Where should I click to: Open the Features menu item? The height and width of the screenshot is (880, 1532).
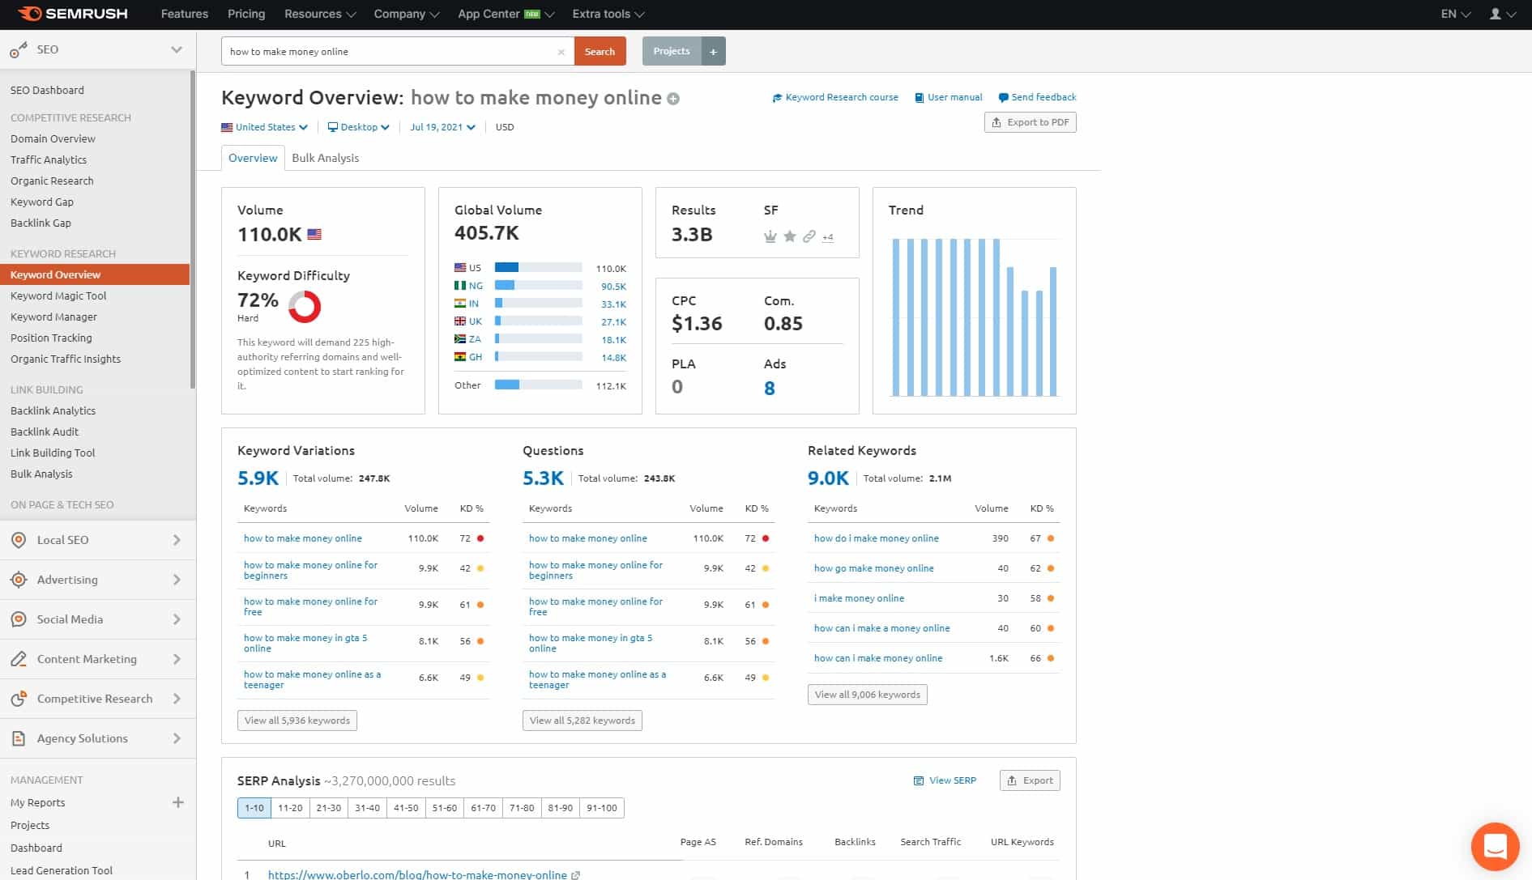coord(185,14)
